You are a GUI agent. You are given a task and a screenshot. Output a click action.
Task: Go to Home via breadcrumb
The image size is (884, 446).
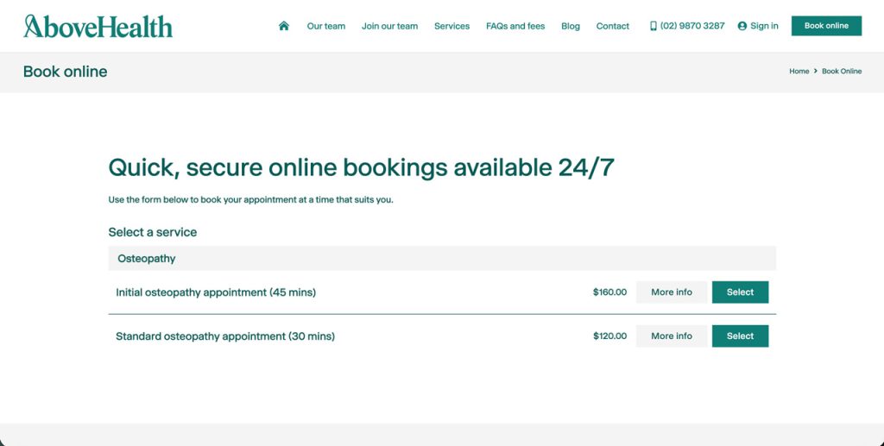click(x=799, y=71)
